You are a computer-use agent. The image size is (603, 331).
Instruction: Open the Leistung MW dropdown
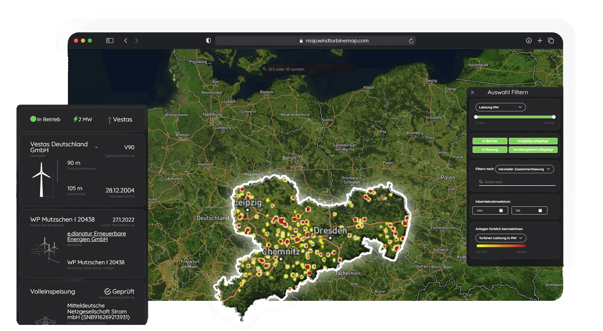pyautogui.click(x=500, y=107)
